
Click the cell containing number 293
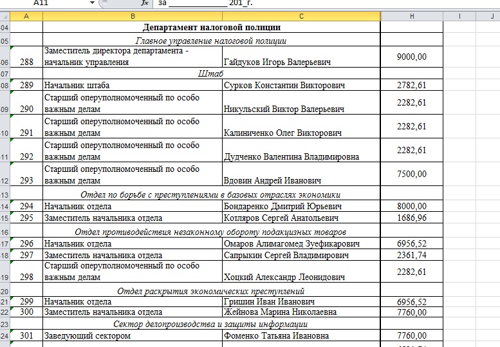click(27, 180)
